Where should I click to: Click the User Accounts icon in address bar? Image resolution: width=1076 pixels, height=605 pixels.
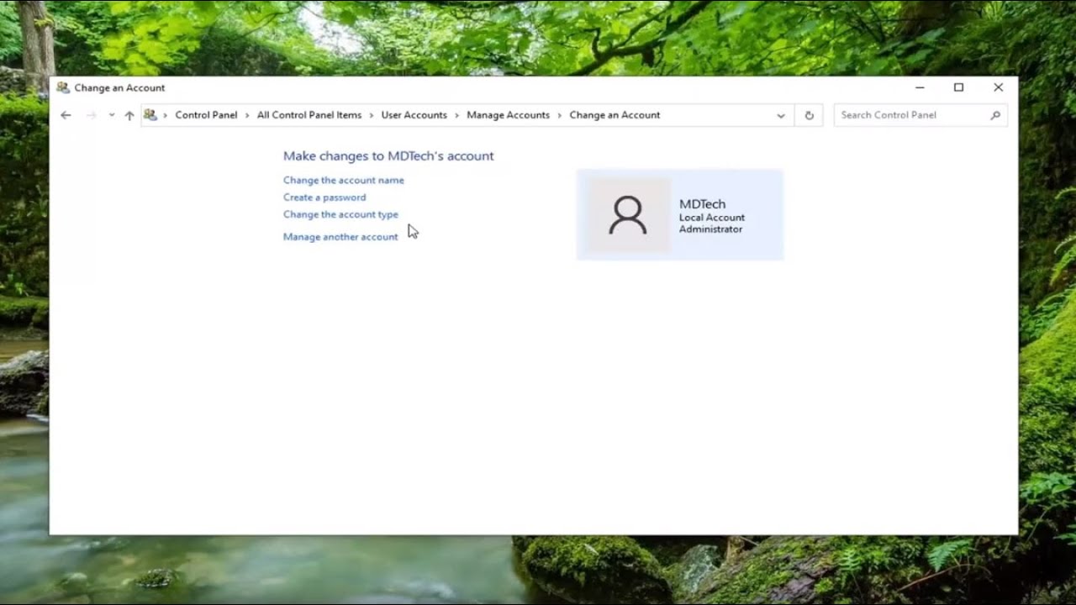point(150,115)
